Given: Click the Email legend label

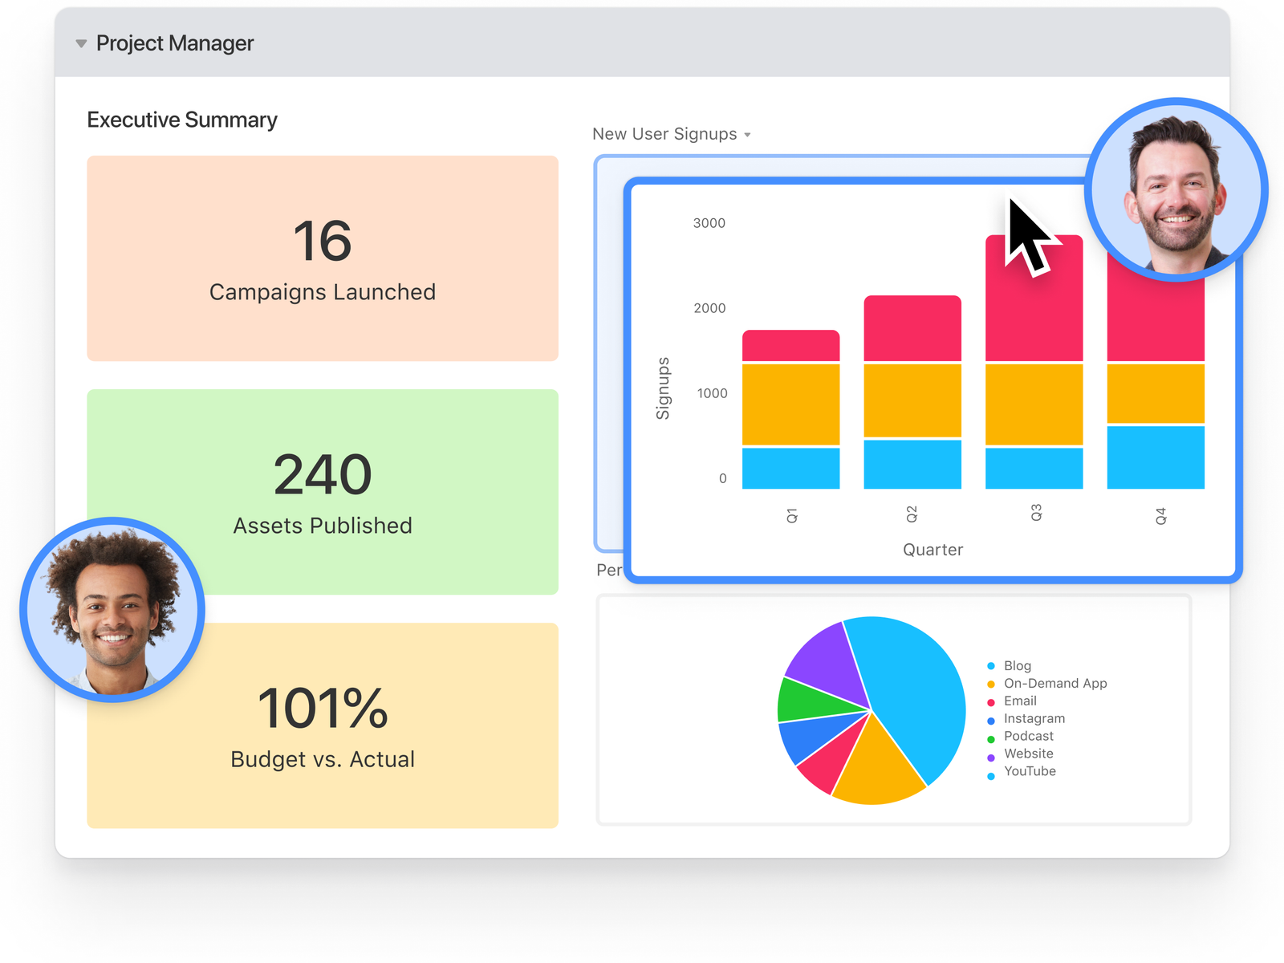Looking at the screenshot, I should [x=1020, y=701].
